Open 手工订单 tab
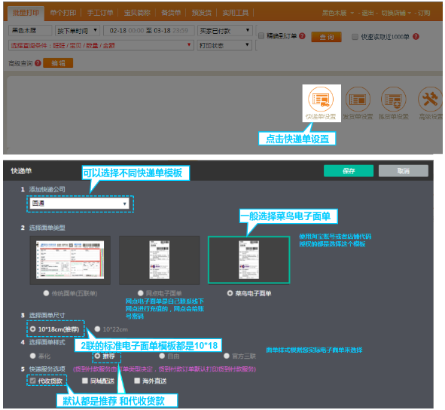The height and width of the screenshot is (410, 445). [100, 13]
